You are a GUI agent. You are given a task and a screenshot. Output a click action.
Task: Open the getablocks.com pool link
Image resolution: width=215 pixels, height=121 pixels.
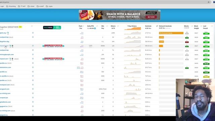pyautogui.click(x=5, y=102)
